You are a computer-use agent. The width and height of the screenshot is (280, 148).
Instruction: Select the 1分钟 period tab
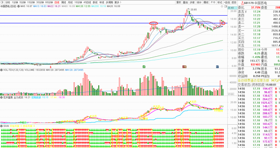point(15,2)
